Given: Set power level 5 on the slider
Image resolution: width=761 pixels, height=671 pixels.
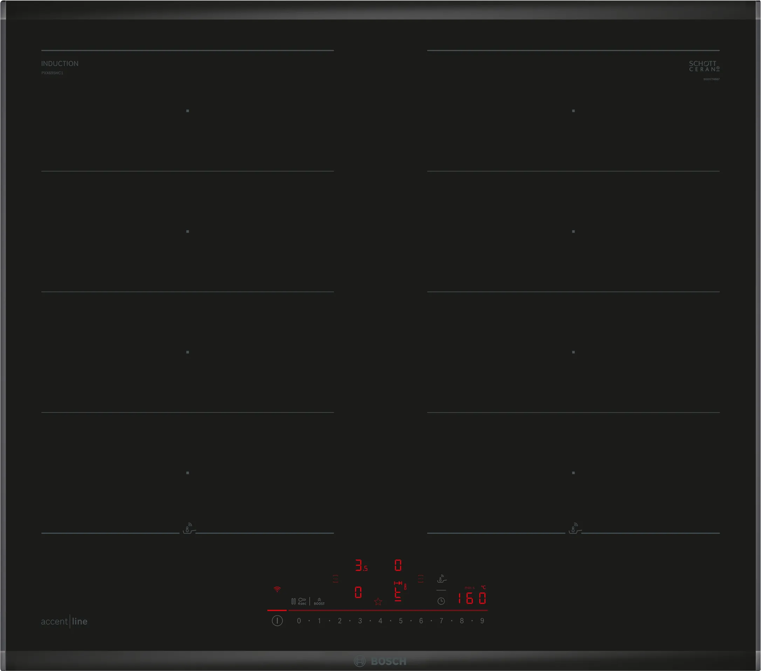Looking at the screenshot, I should coord(400,621).
